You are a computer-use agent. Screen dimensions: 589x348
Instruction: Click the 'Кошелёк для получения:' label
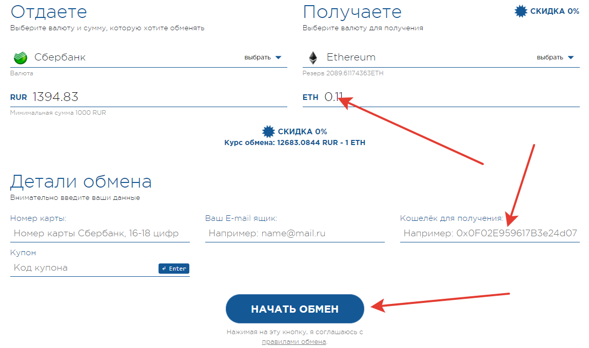coord(451,218)
